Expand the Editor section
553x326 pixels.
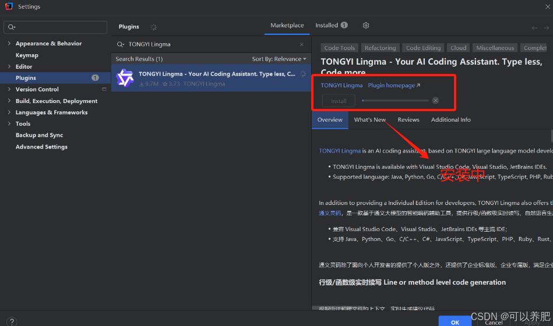(9, 66)
